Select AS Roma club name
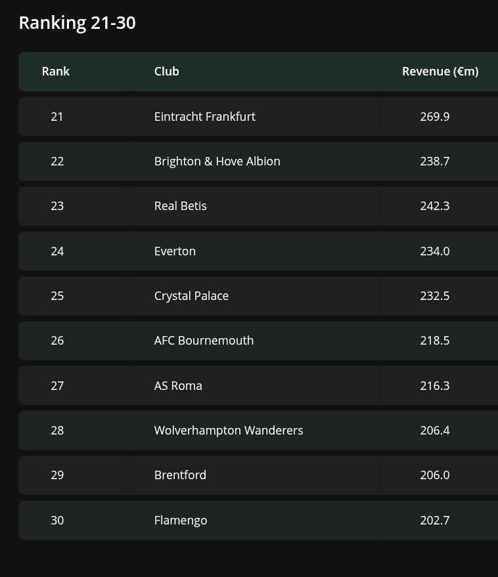This screenshot has width=498, height=577. click(178, 386)
